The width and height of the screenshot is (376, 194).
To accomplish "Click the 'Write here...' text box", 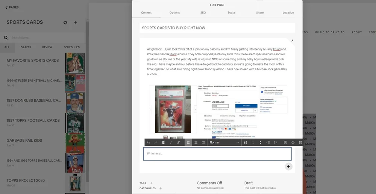I will tap(217, 154).
